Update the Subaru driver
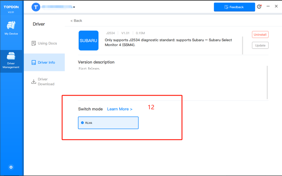282x176 pixels. coord(260,45)
